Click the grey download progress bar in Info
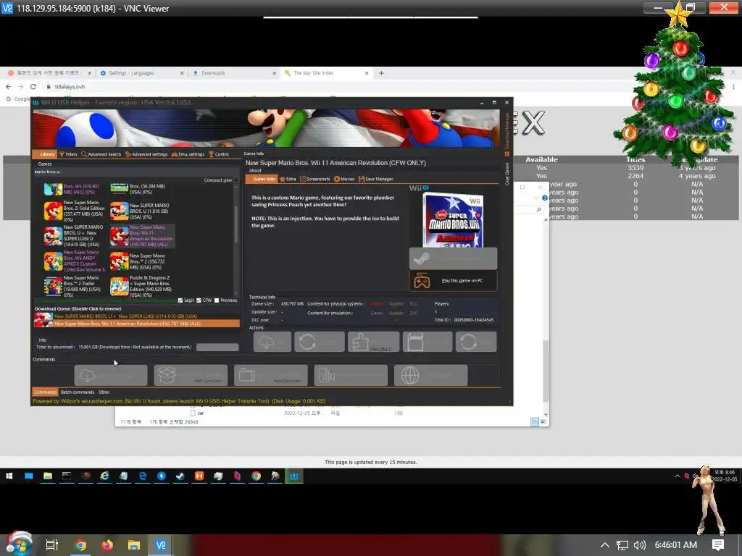The height and width of the screenshot is (556, 742). 217,347
